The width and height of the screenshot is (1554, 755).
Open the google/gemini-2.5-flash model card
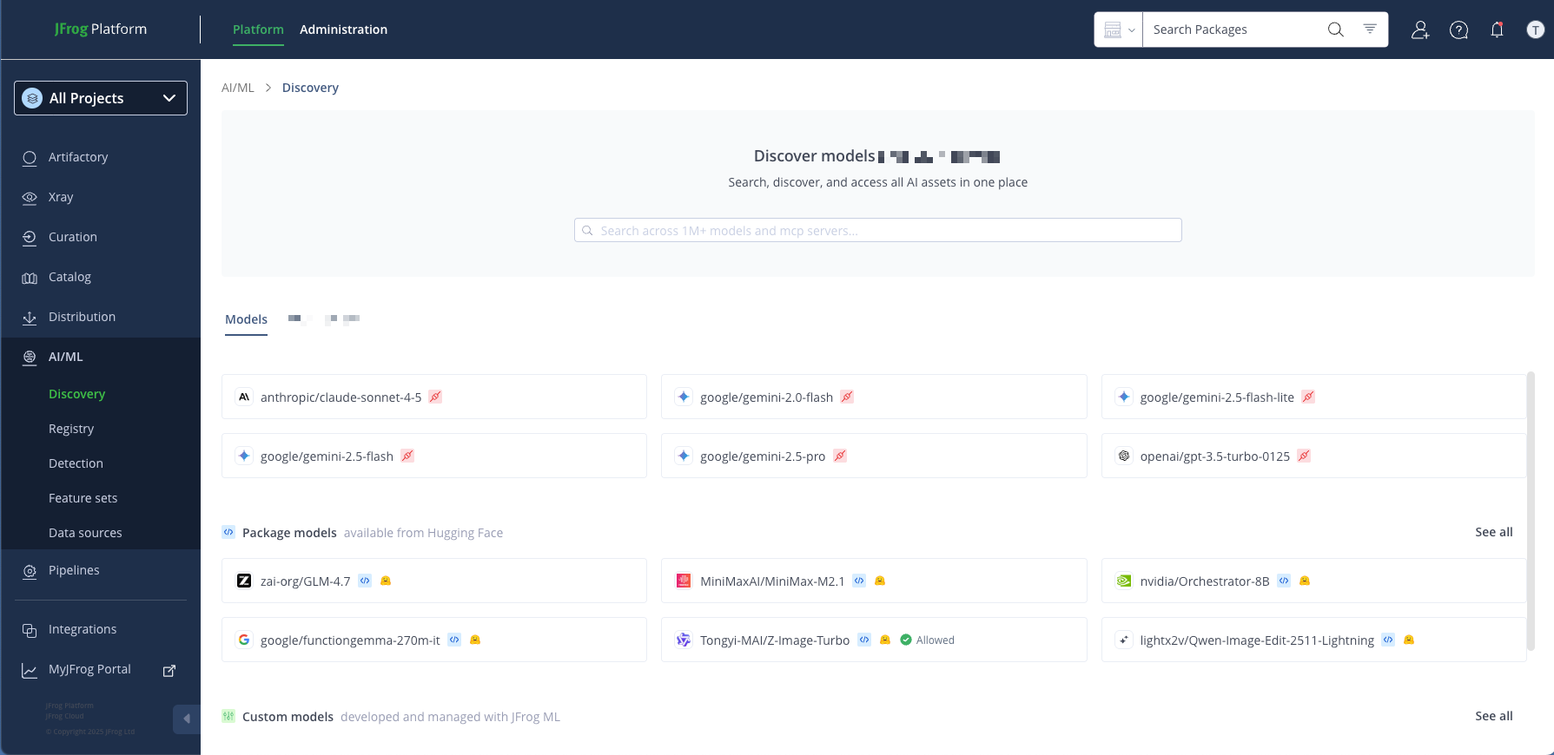[x=434, y=456]
